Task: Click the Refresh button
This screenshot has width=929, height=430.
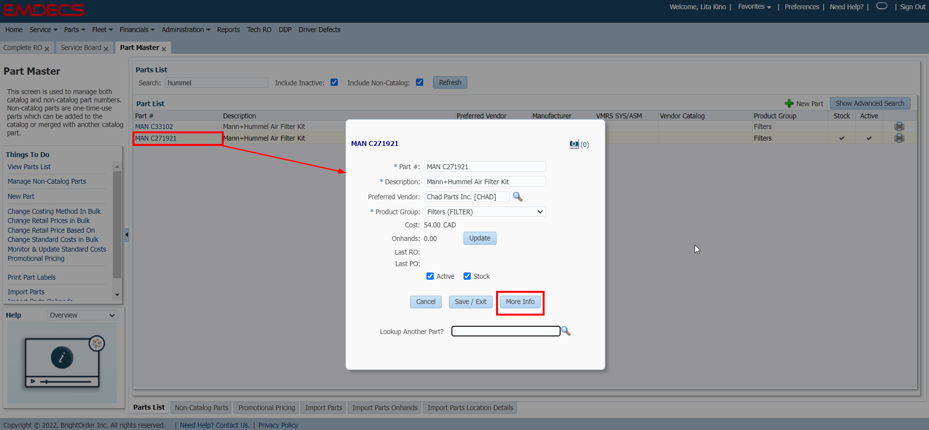Action: pyautogui.click(x=450, y=82)
